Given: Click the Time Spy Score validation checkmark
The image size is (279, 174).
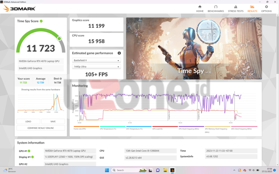Looking at the screenshot, I should 41,21.
